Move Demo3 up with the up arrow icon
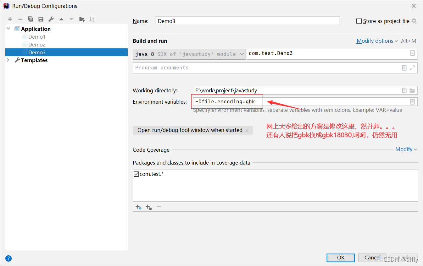The height and width of the screenshot is (266, 423). (61, 19)
